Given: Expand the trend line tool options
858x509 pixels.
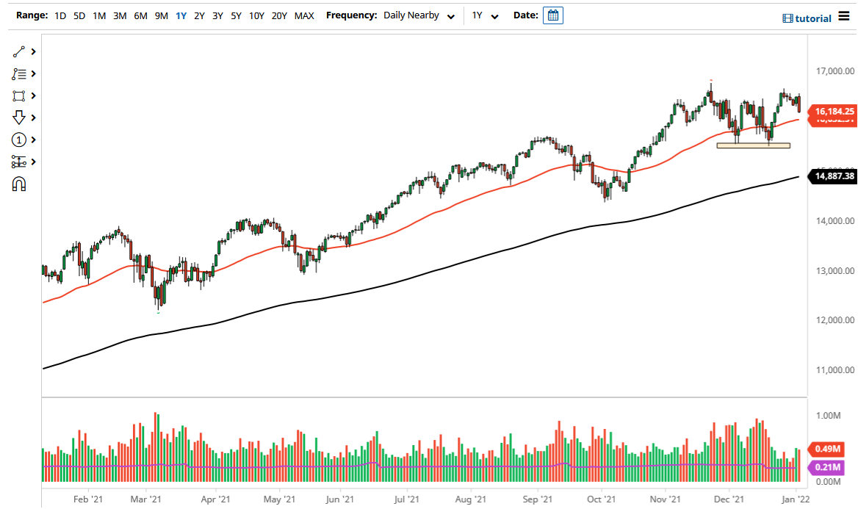Looking at the screenshot, I should (32, 51).
